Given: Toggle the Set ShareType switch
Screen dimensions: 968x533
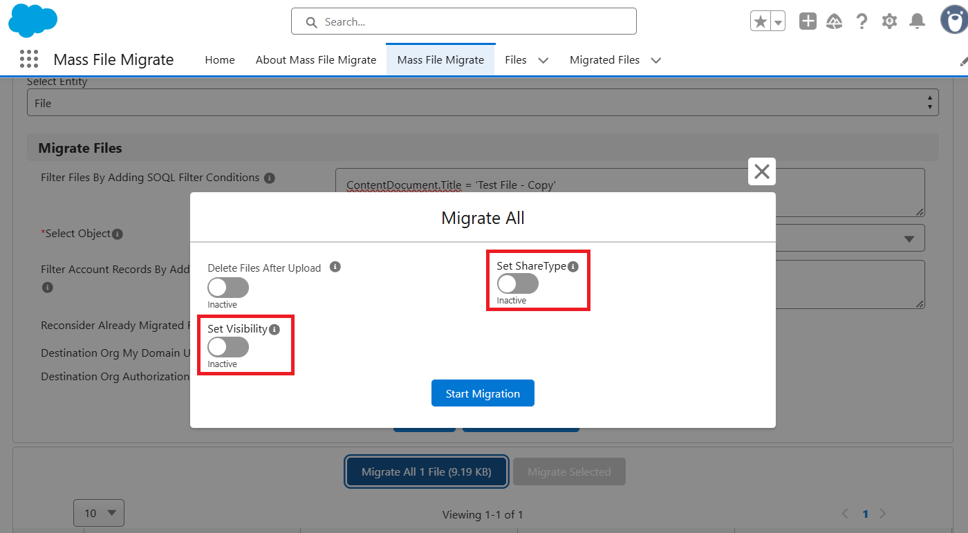Looking at the screenshot, I should 518,283.
